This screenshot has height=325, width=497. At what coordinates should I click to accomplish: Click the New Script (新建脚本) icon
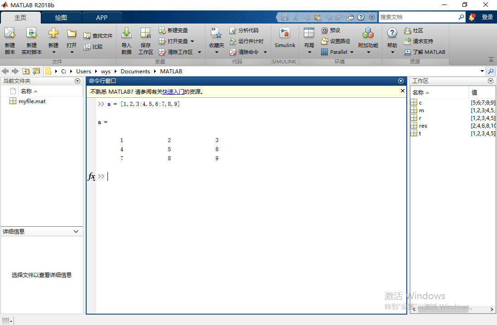pyautogui.click(x=10, y=33)
